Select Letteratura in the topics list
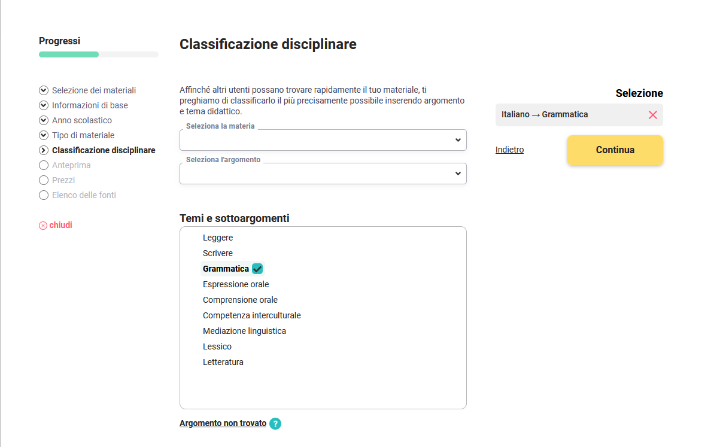 tap(223, 362)
